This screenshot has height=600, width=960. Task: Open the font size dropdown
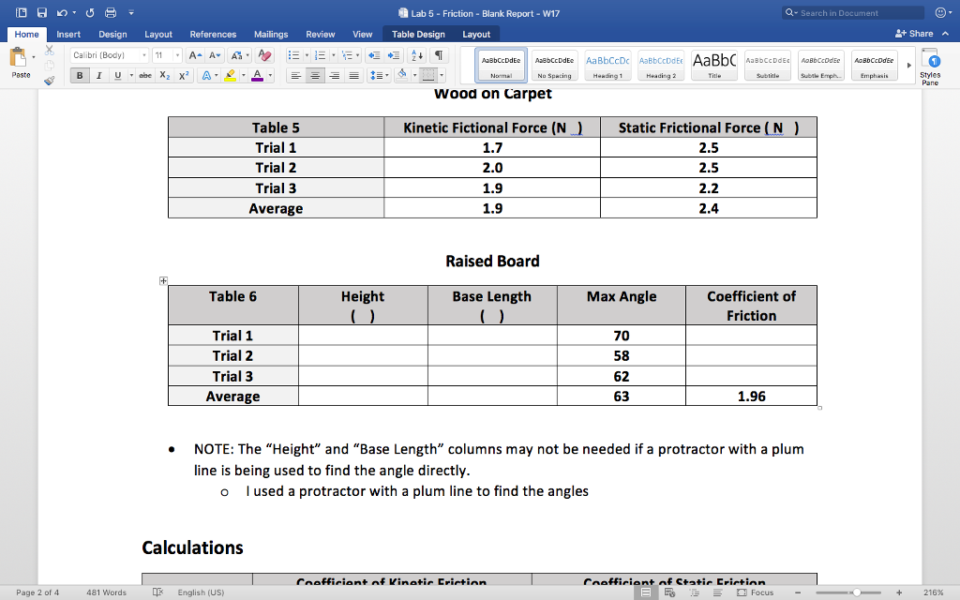(176, 55)
